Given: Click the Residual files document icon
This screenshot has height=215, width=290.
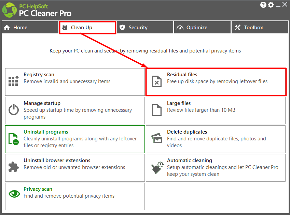Looking at the screenshot, I should tap(157, 81).
